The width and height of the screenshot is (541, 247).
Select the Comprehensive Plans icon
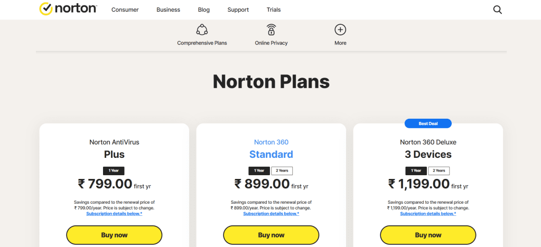pos(202,30)
